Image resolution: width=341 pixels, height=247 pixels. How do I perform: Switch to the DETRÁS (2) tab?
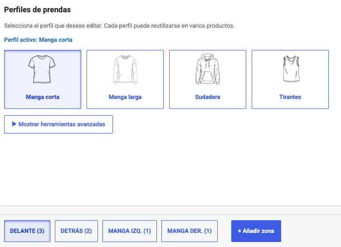pyautogui.click(x=76, y=231)
